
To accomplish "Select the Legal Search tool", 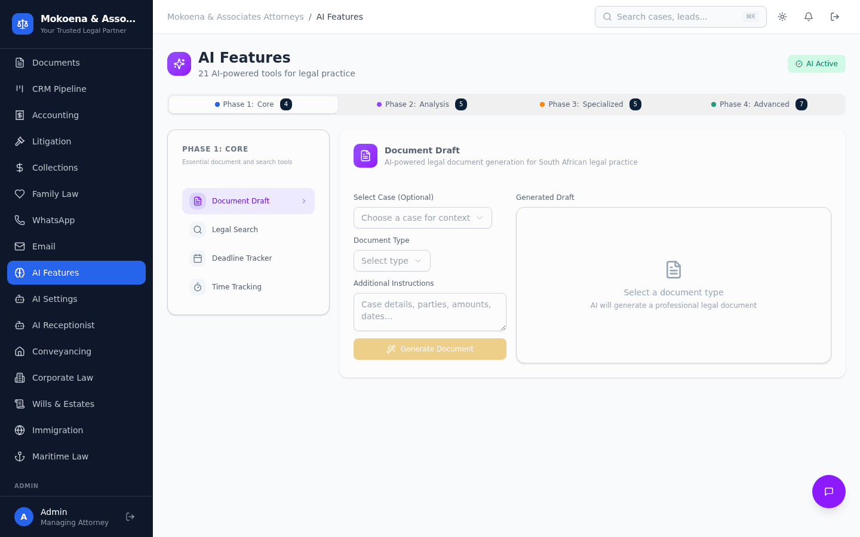I will click(x=248, y=230).
